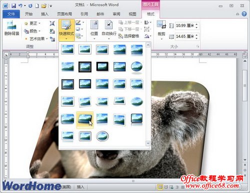Open the Corrections (更正) dropdown
The image size is (250, 193).
[32, 24]
